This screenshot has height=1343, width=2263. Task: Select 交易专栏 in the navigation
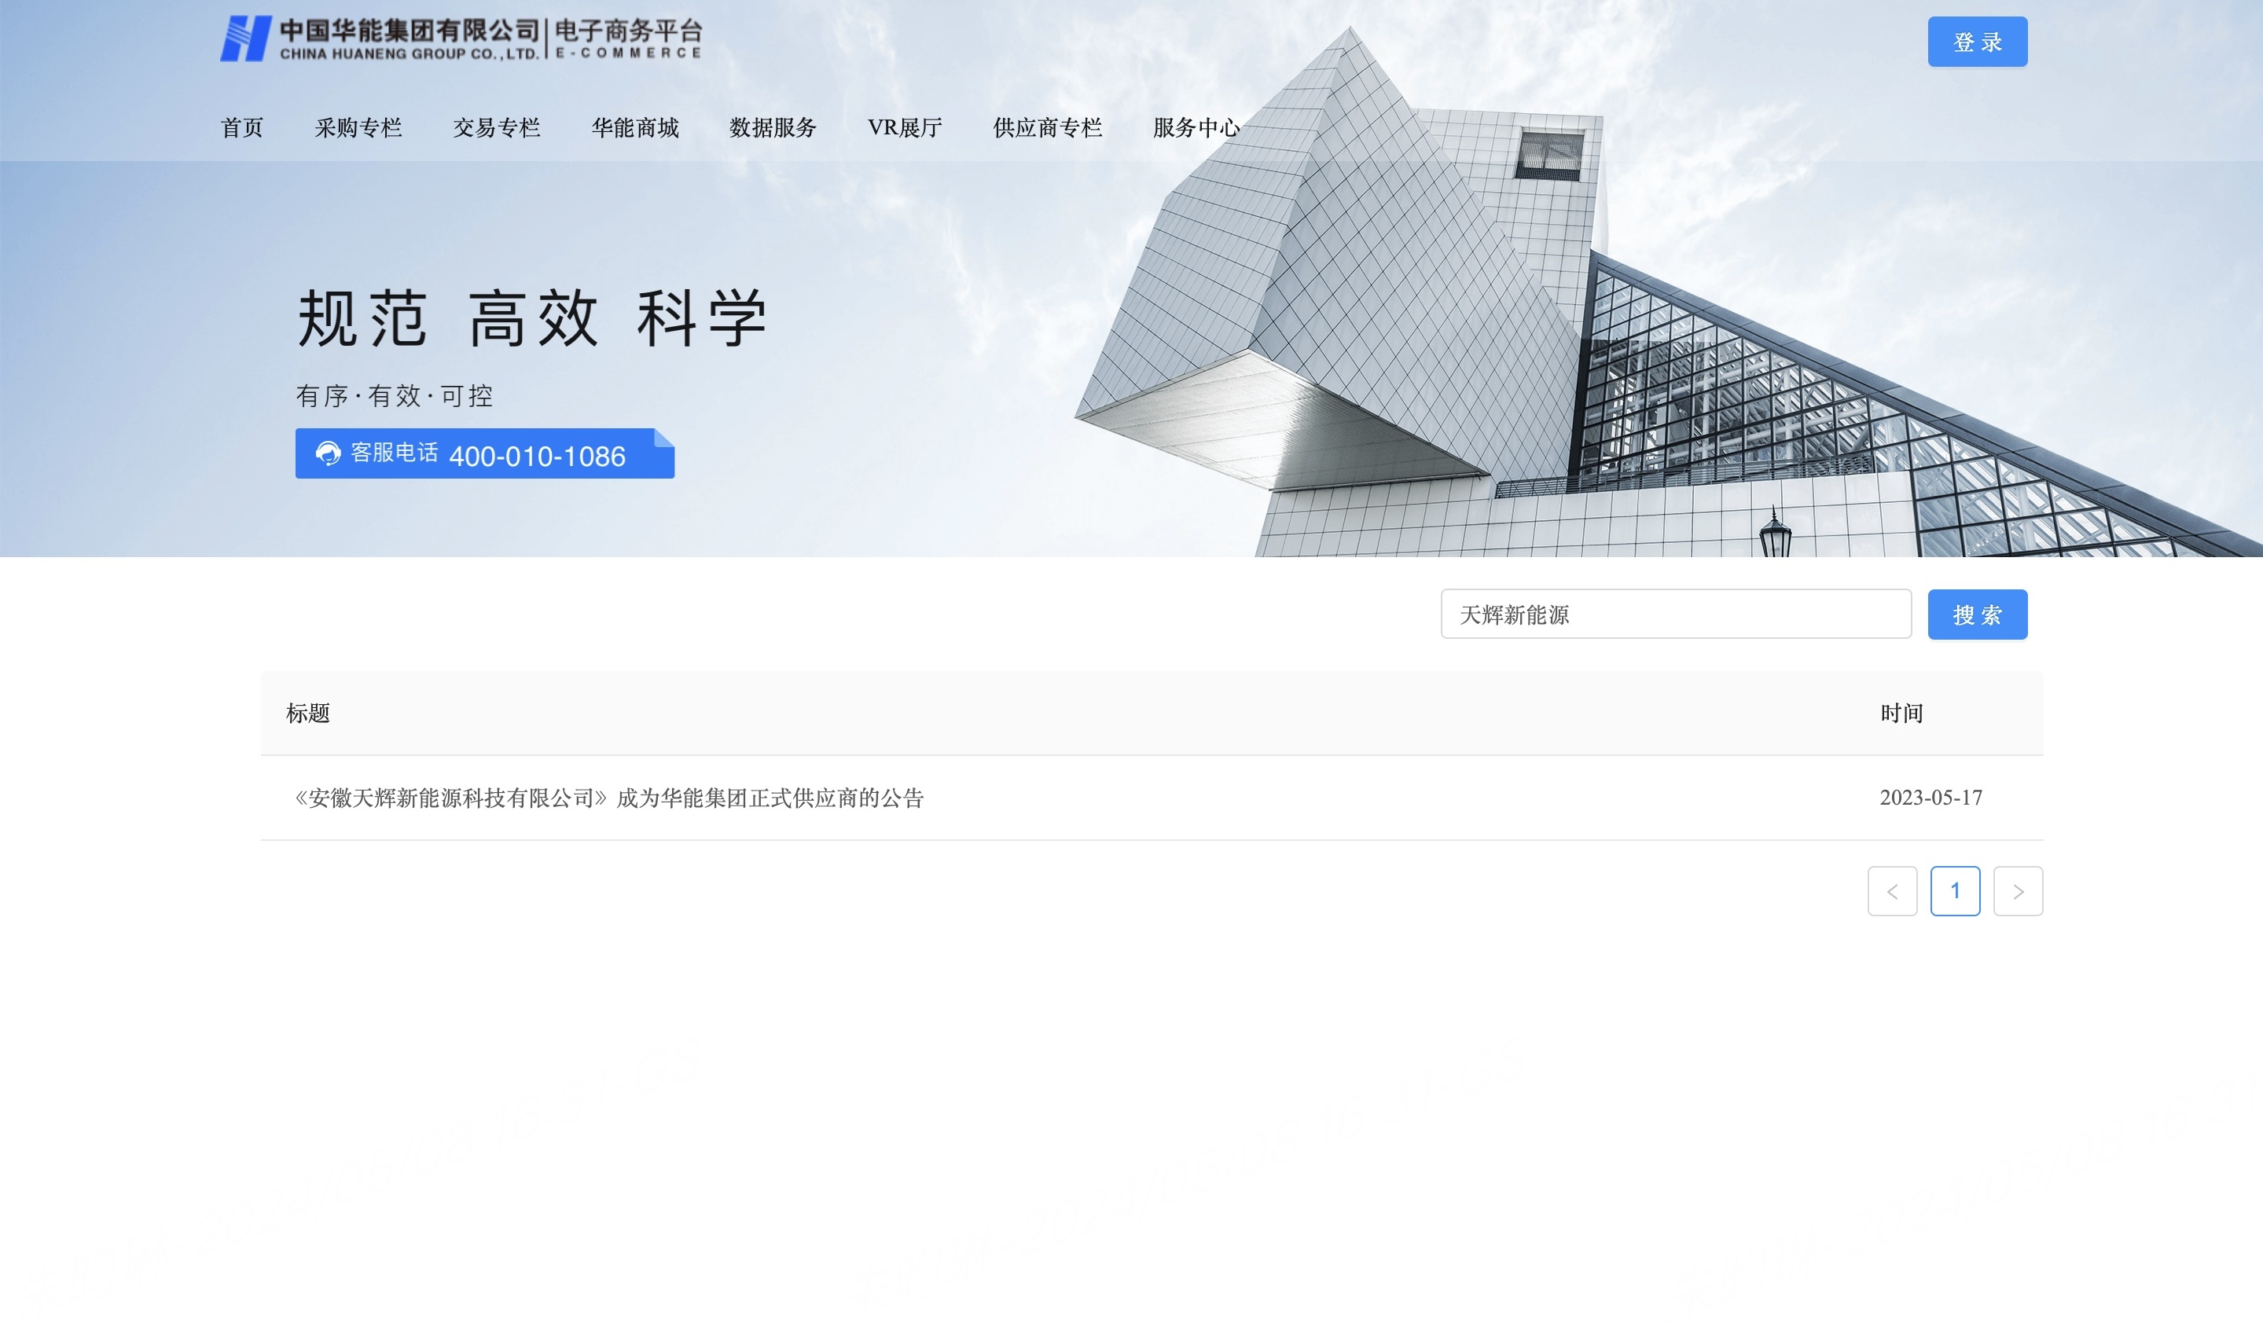pos(496,127)
